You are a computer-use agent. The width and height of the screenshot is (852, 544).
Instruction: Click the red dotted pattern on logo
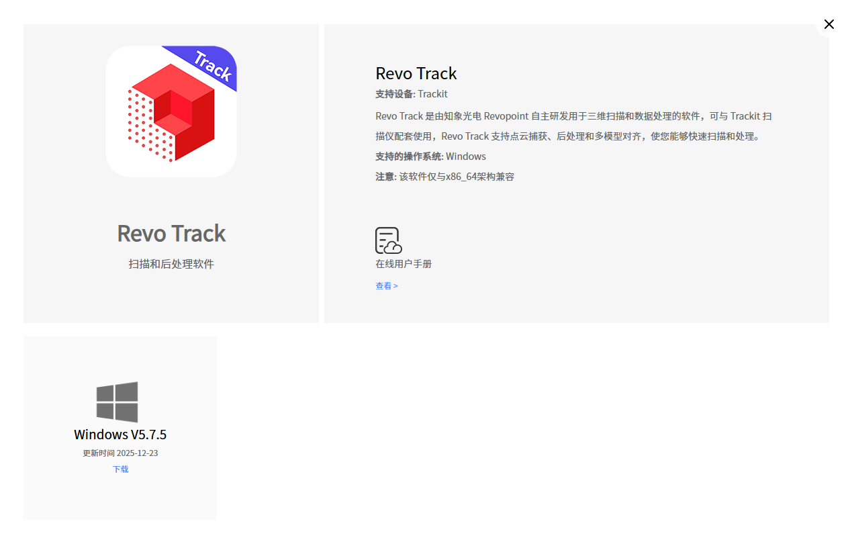coord(148,126)
